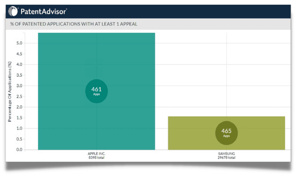Viewport: 296px width, 176px height.
Task: Click the 2.5 y-axis tick label
Action: 19,97
